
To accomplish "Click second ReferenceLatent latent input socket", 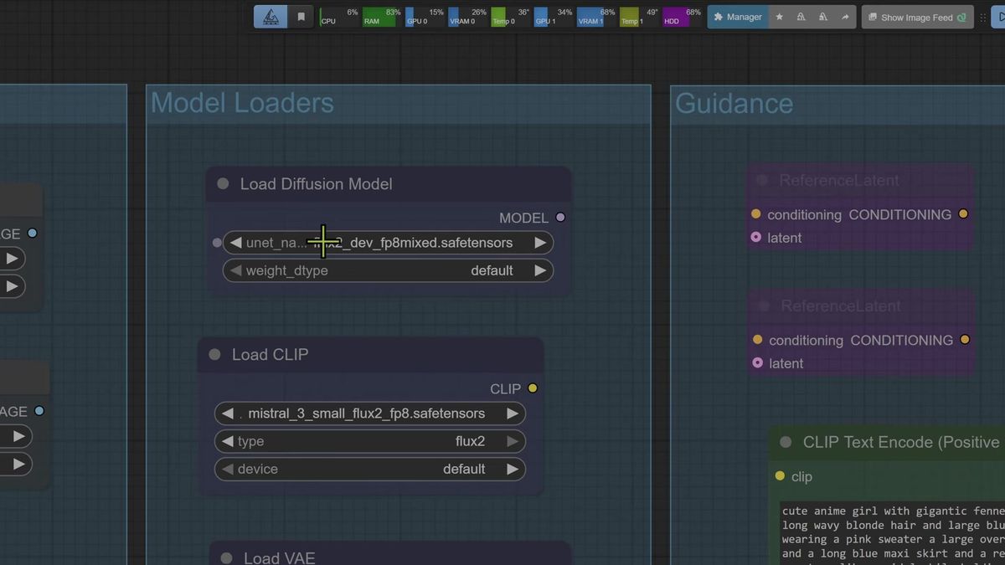I will 758,363.
